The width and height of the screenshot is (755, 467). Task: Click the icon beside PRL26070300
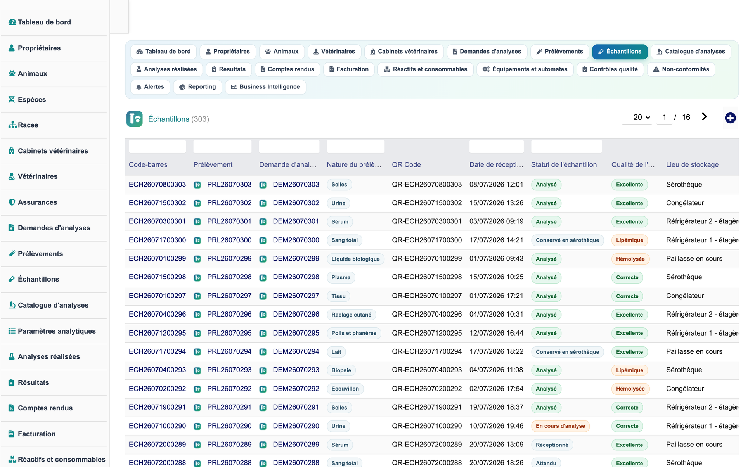197,240
